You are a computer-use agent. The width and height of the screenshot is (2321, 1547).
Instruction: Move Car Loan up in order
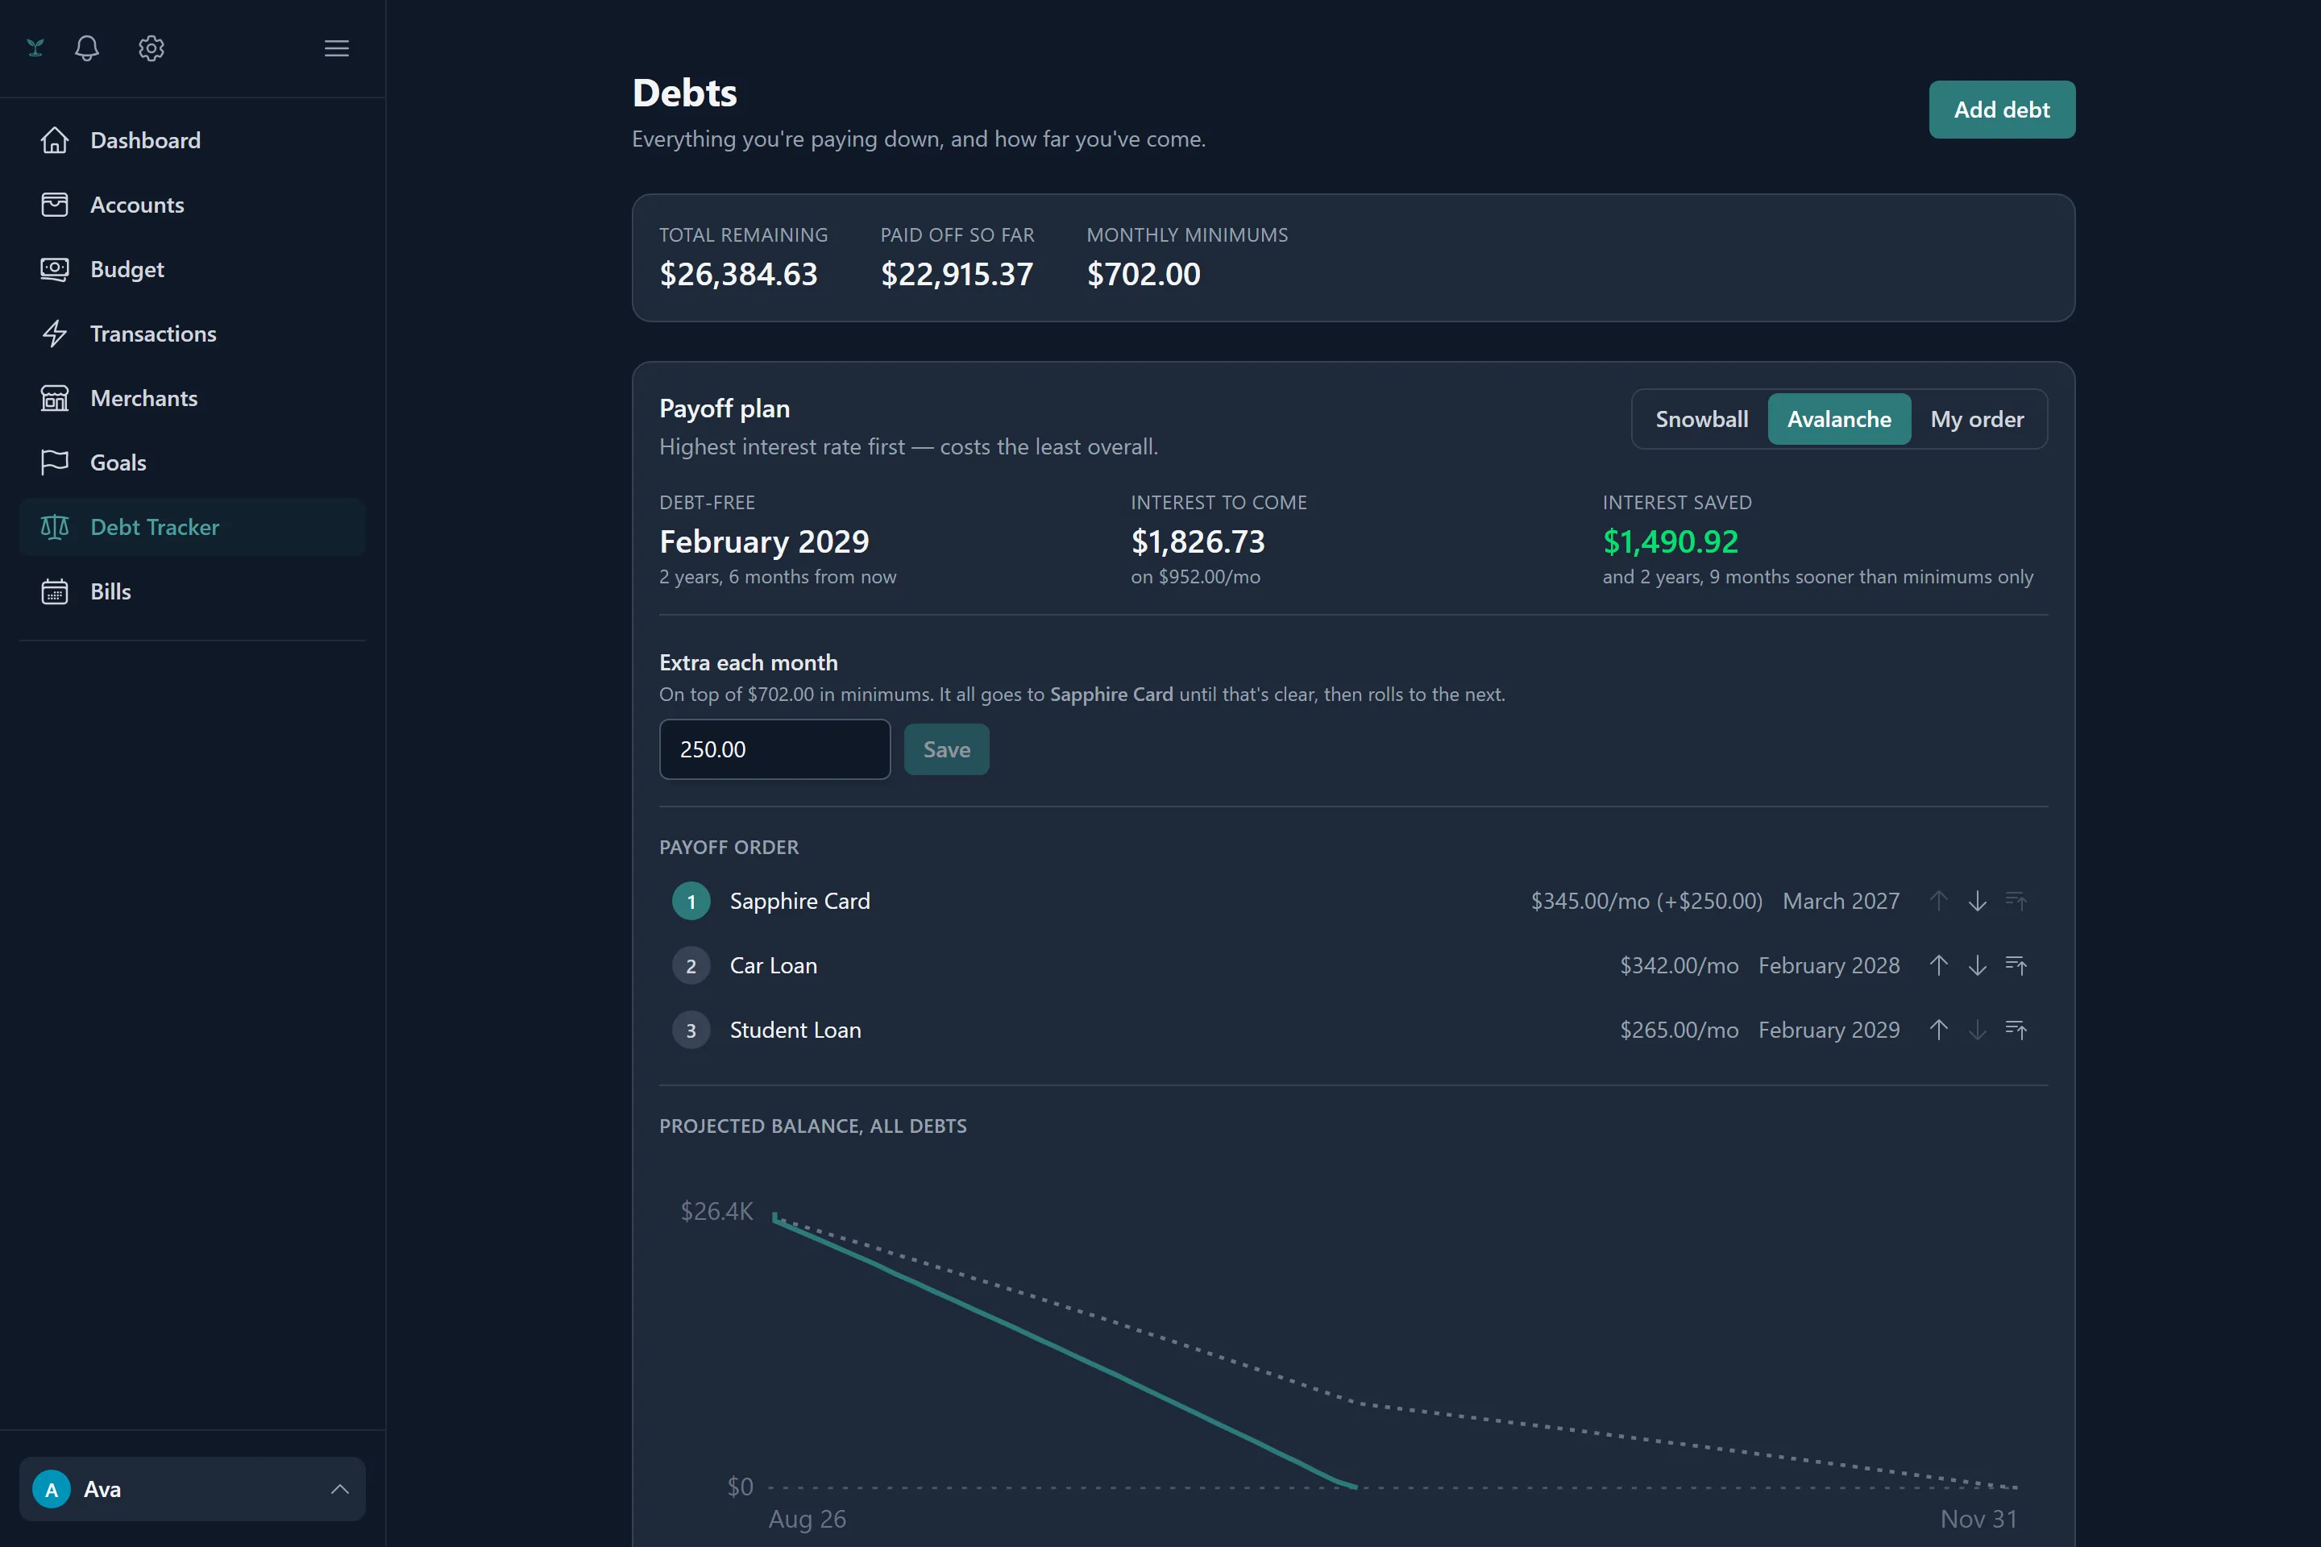click(x=1938, y=965)
